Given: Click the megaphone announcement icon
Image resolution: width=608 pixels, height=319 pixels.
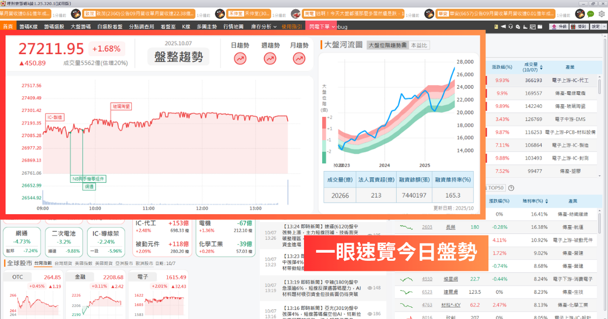Looking at the screenshot, I should tap(503, 27).
